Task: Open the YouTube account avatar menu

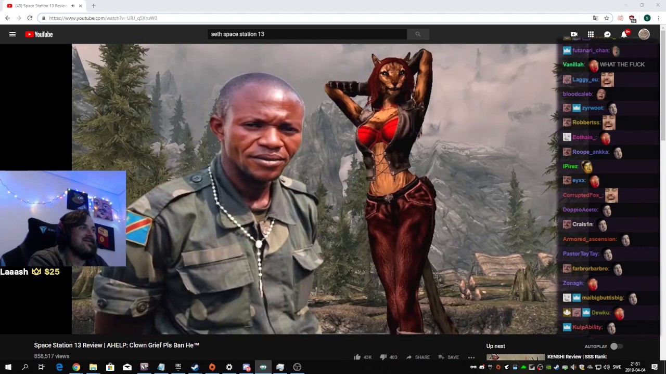Action: (x=644, y=34)
